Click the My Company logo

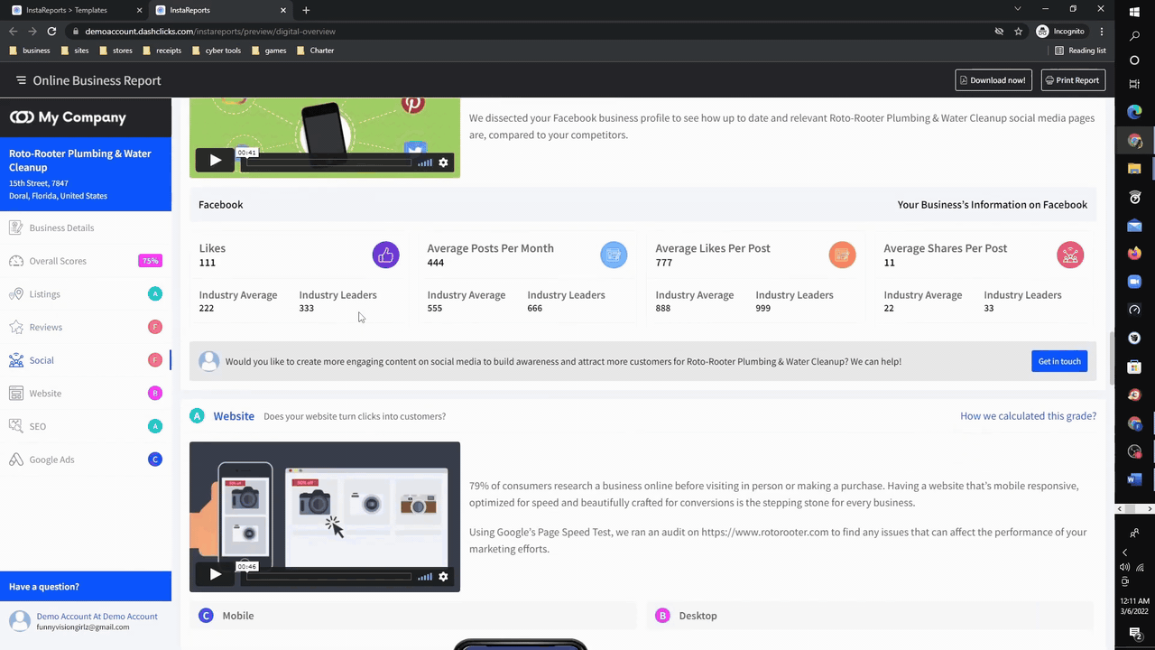tap(68, 117)
